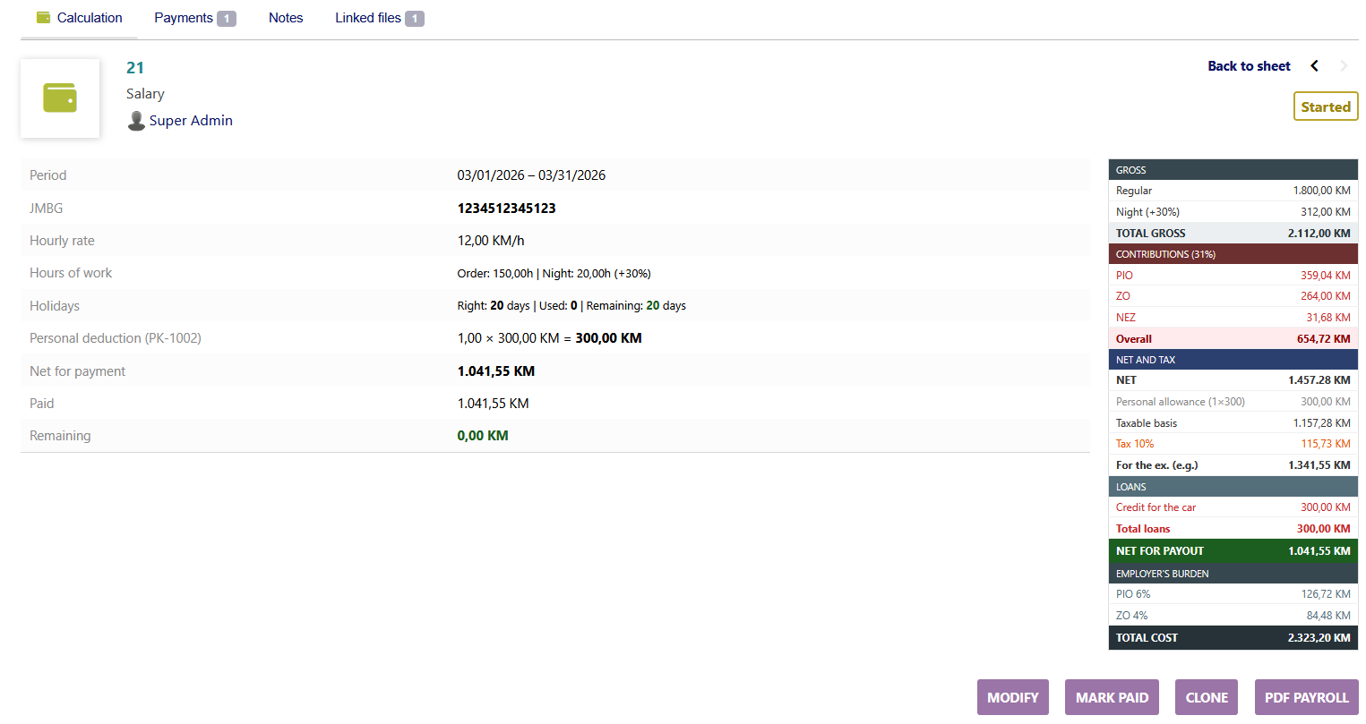Viewport: 1366px width, 724px height.
Task: Click the Tax 10% row
Action: click(1233, 444)
